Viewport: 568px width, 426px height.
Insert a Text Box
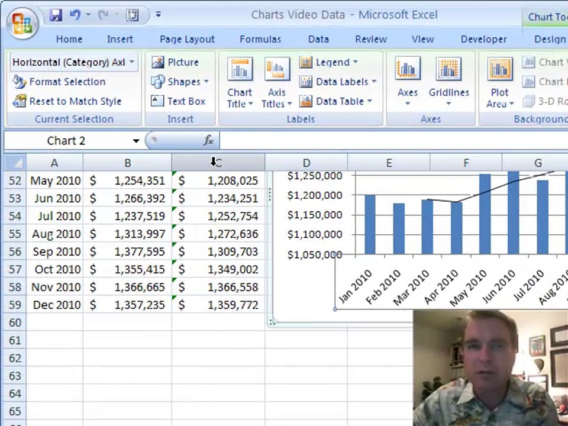pyautogui.click(x=178, y=101)
